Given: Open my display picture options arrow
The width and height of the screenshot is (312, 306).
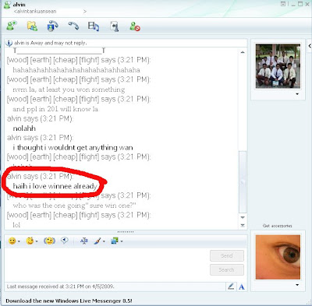Looking at the screenshot, I should [297, 285].
